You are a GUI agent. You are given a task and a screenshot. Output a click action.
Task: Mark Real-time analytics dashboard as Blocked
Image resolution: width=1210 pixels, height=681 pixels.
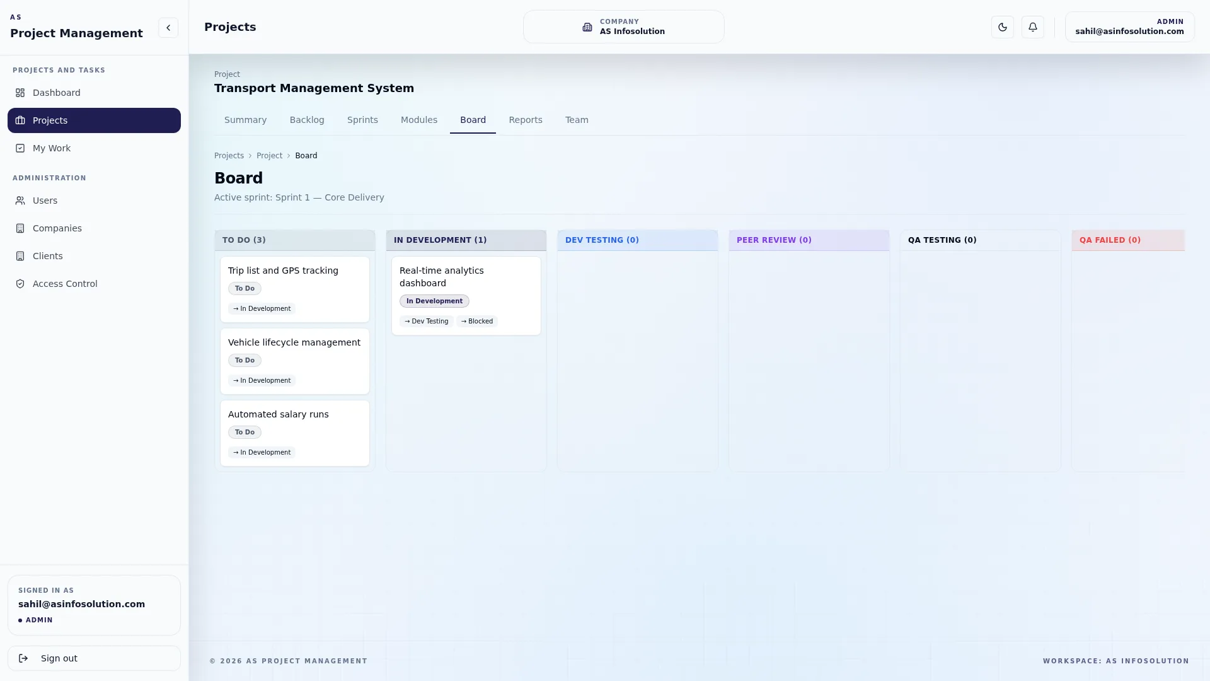coord(477,322)
